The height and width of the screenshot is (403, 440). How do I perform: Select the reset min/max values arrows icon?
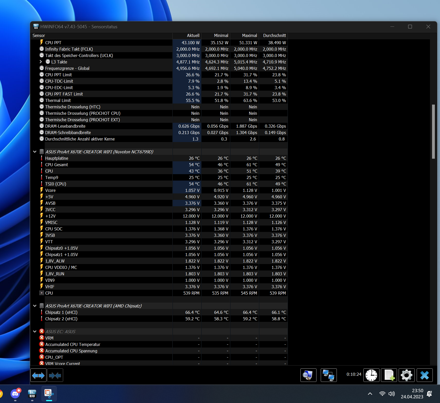pyautogui.click(x=38, y=375)
